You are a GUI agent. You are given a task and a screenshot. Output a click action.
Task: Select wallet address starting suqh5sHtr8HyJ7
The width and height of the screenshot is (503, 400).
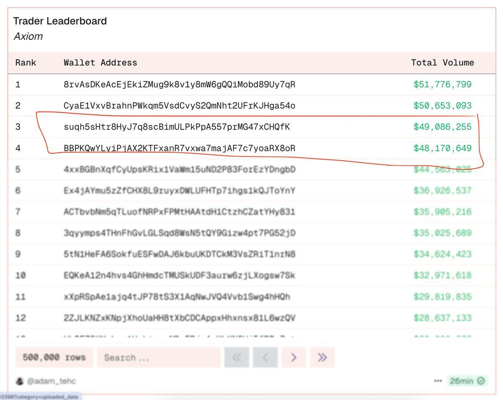(x=177, y=127)
